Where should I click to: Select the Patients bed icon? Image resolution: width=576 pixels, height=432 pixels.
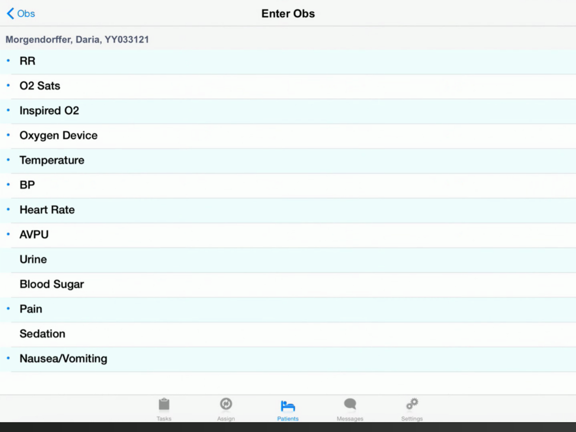point(288,406)
